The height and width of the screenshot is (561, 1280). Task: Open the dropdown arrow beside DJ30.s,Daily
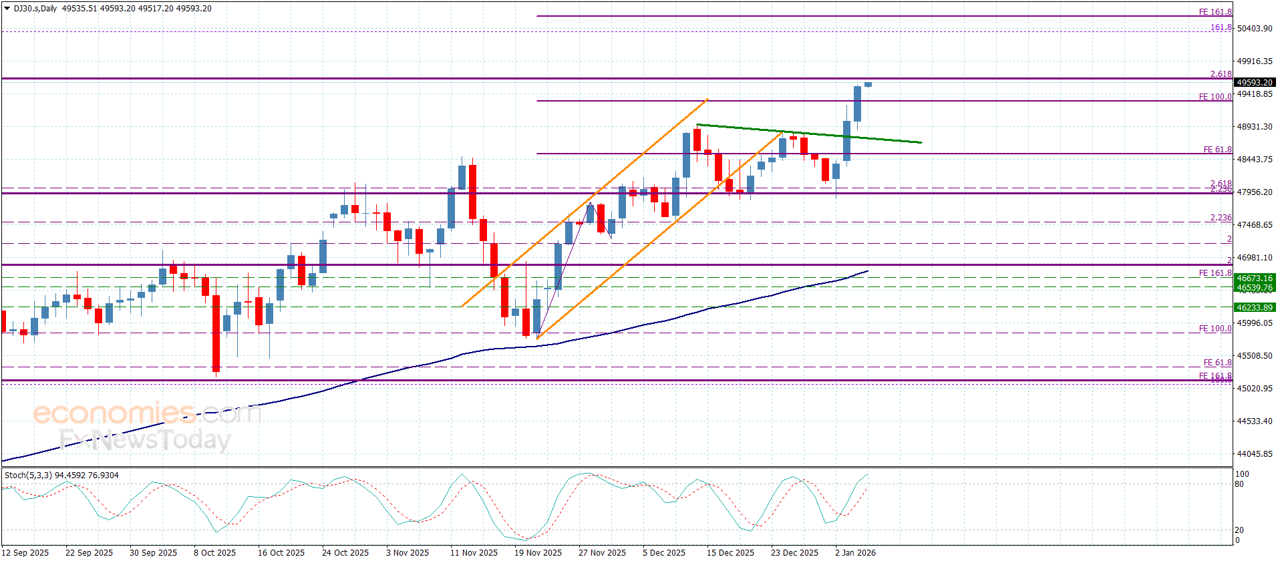coord(7,9)
